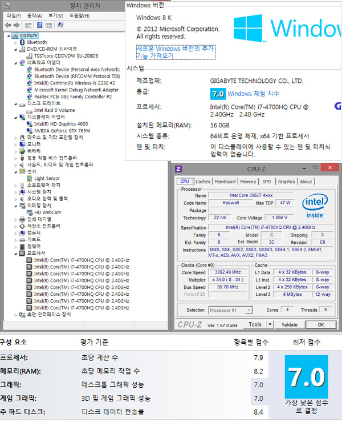Expand the monitor category
The width and height of the screenshot is (342, 422).
(x=15, y=144)
